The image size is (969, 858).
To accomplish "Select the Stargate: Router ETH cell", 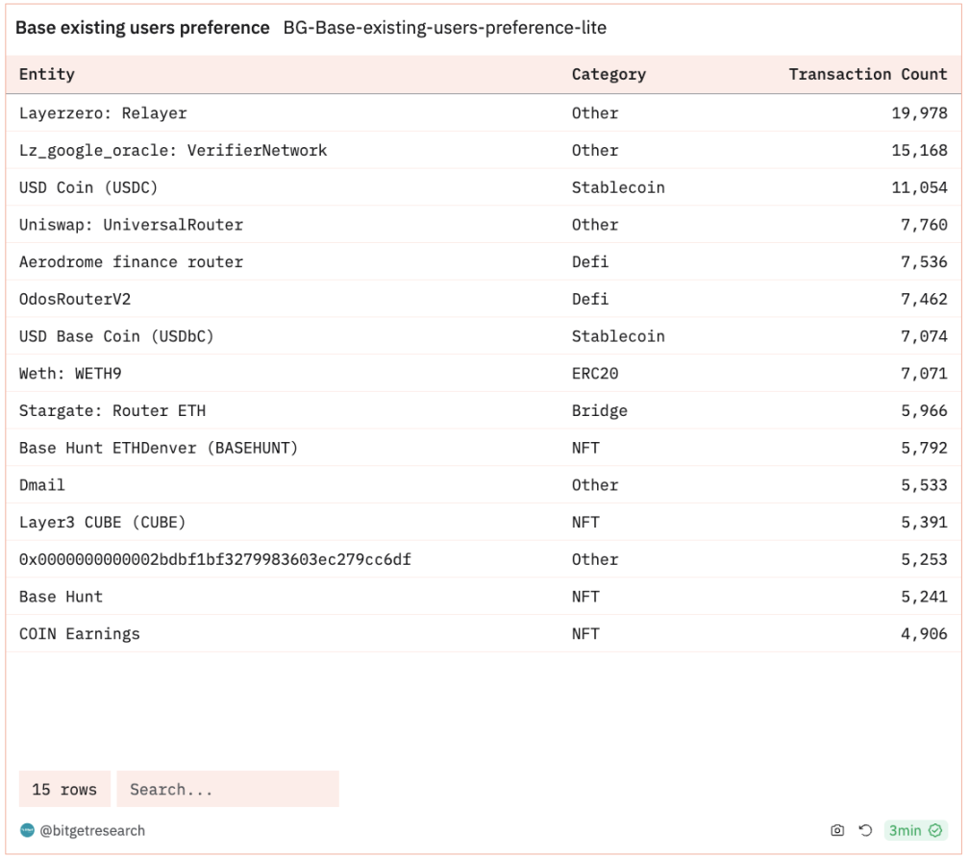I will coord(112,411).
